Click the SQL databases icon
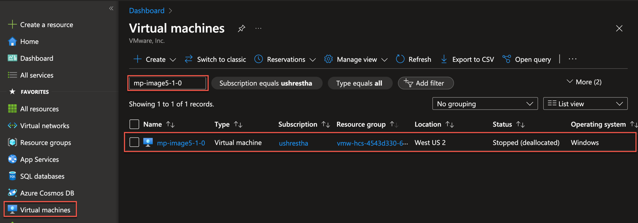 click(12, 176)
